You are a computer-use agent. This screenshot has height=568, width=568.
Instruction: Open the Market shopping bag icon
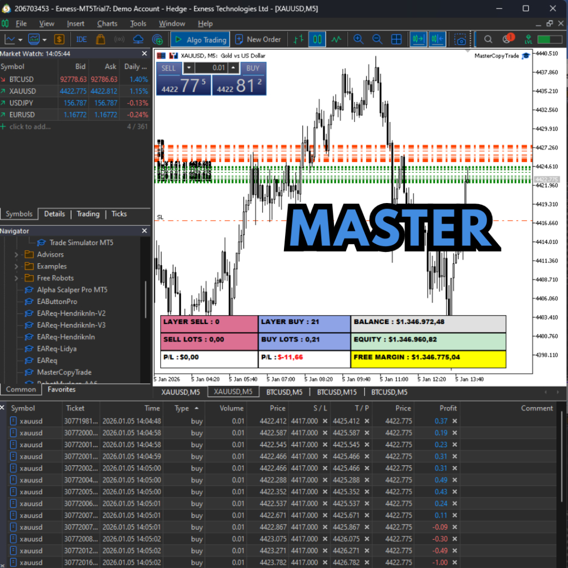tap(100, 39)
